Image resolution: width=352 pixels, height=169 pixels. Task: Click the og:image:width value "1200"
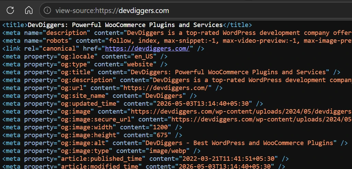tap(160, 127)
